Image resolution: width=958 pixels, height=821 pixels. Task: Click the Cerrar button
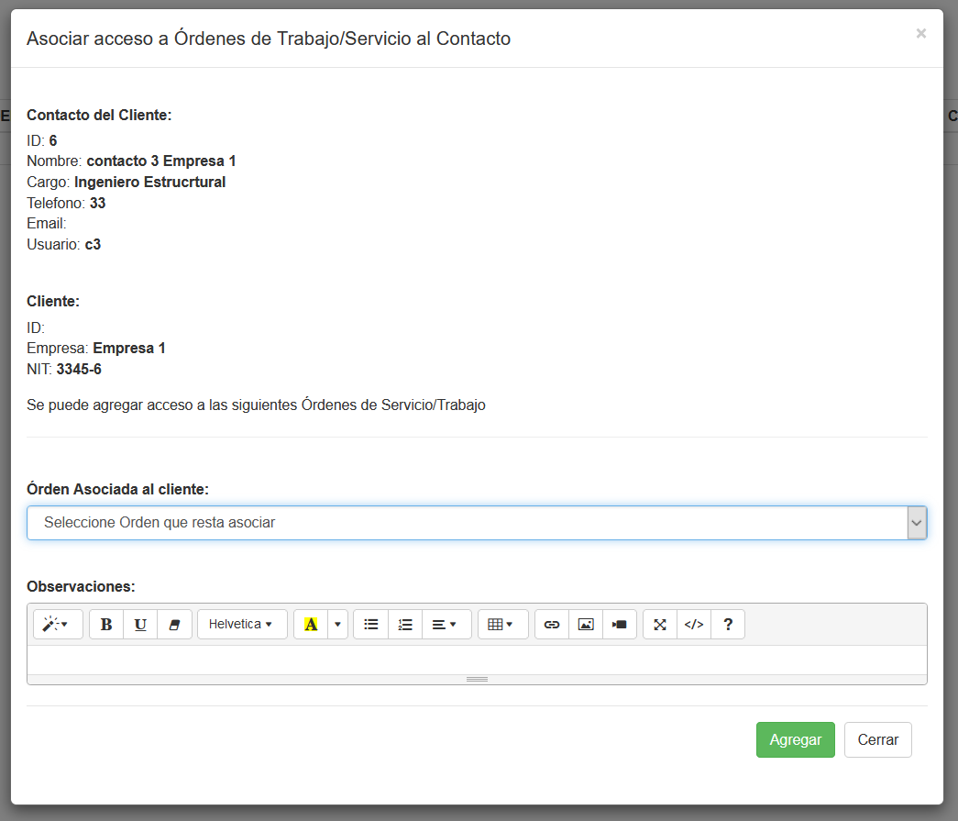877,740
